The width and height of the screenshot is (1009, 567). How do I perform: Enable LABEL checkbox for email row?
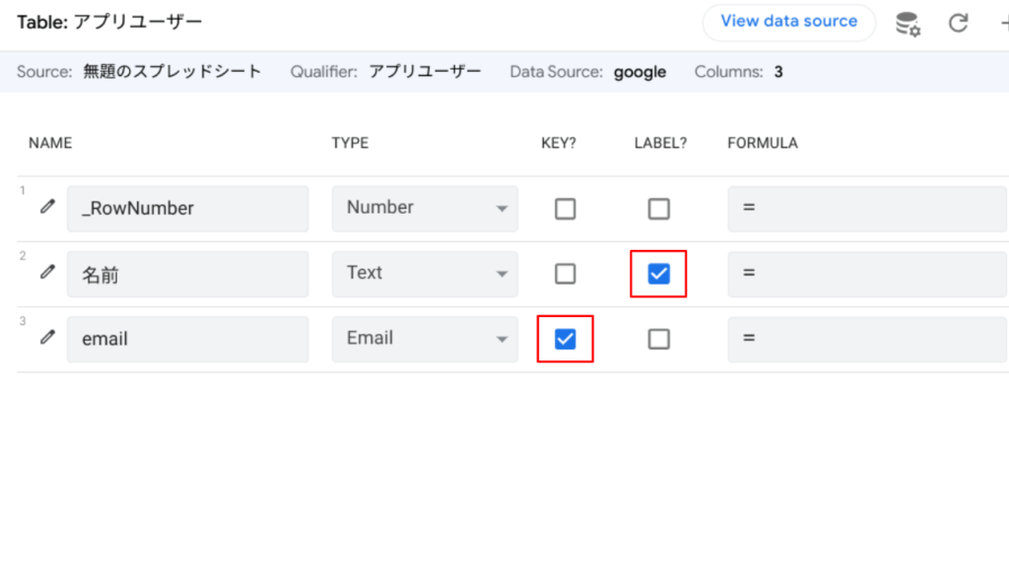[658, 339]
